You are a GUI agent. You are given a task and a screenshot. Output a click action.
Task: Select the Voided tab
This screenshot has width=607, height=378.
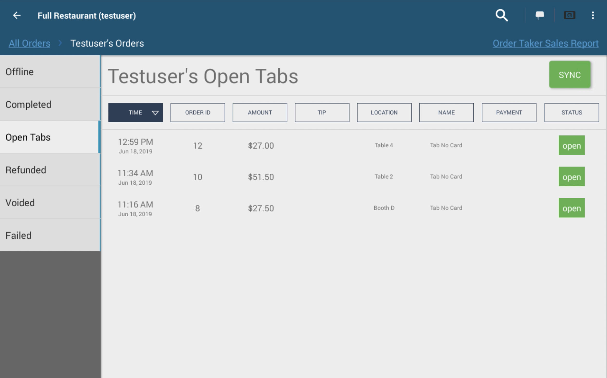(x=50, y=203)
